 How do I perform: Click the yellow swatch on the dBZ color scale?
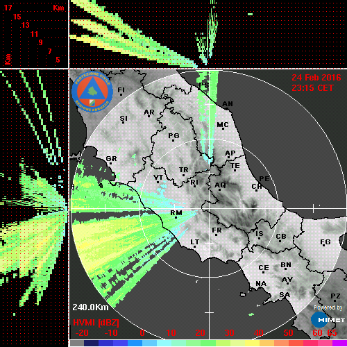coord(252,344)
